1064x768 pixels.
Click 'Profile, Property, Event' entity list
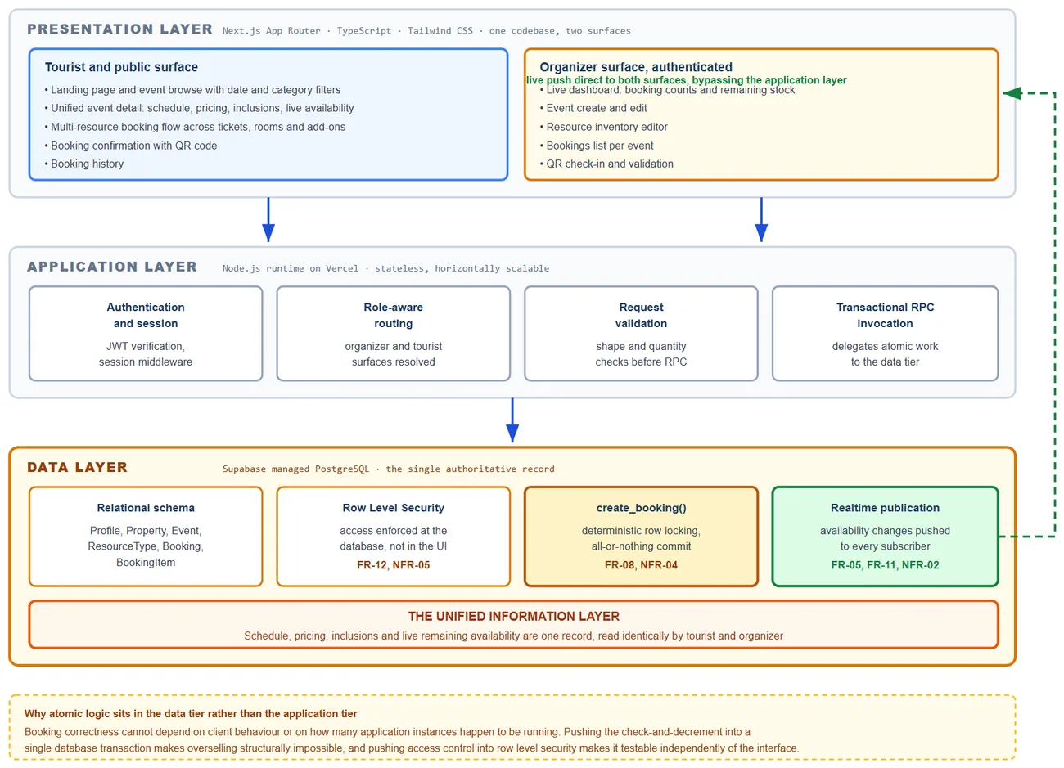point(146,546)
